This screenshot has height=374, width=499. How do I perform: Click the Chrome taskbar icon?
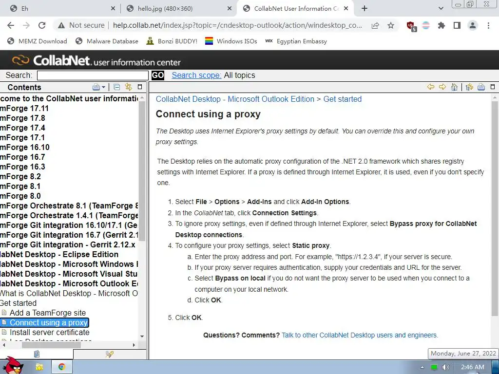click(x=62, y=367)
